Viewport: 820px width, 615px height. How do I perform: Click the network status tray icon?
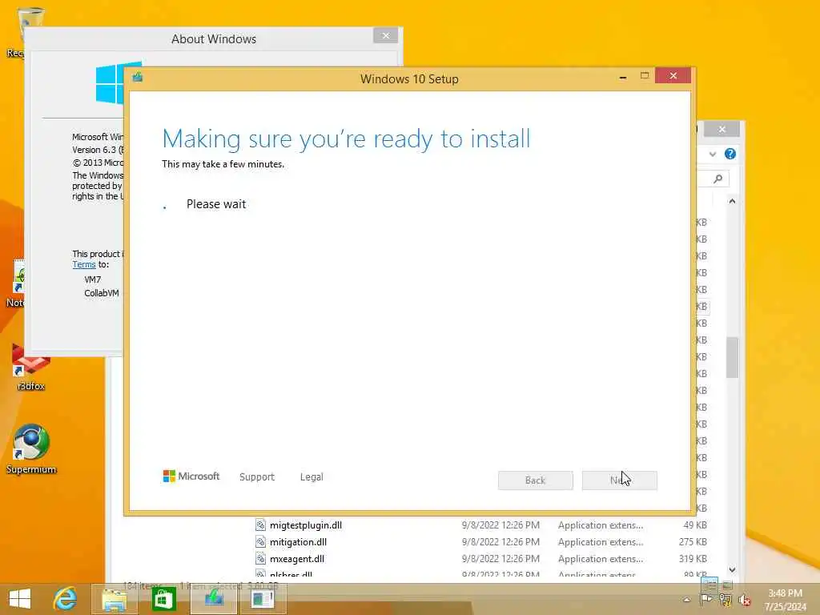725,600
